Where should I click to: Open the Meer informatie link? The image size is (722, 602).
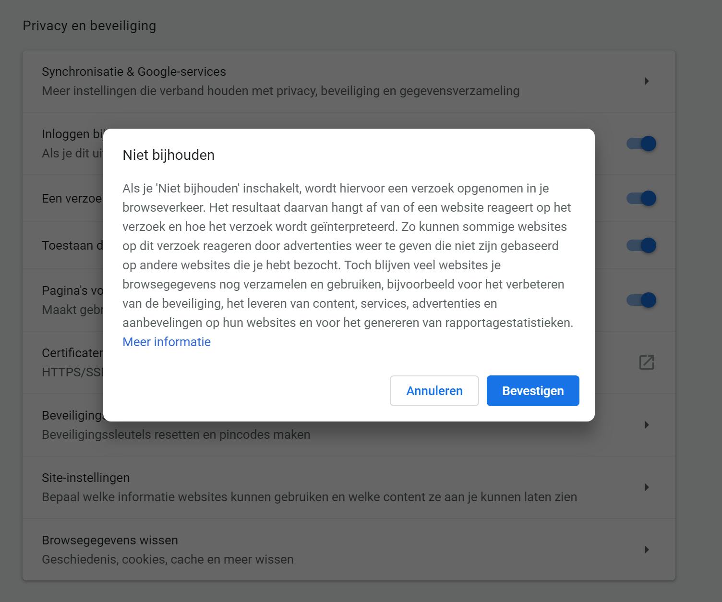167,342
